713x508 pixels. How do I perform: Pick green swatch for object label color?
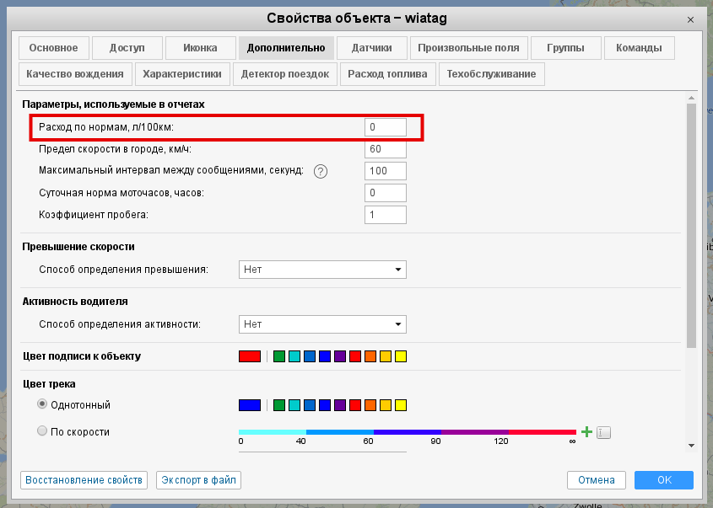pos(279,356)
